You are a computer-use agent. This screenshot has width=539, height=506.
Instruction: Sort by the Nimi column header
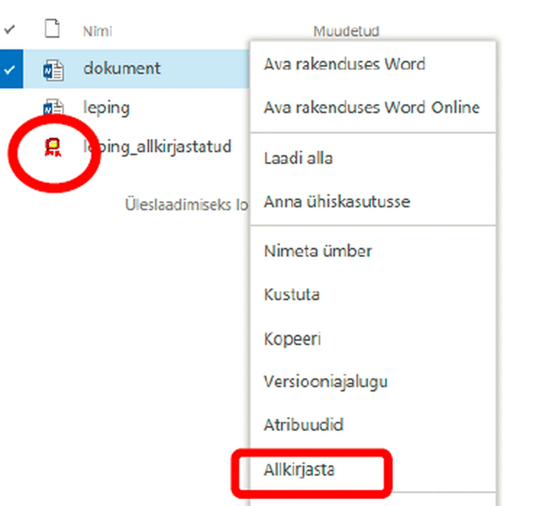(97, 31)
